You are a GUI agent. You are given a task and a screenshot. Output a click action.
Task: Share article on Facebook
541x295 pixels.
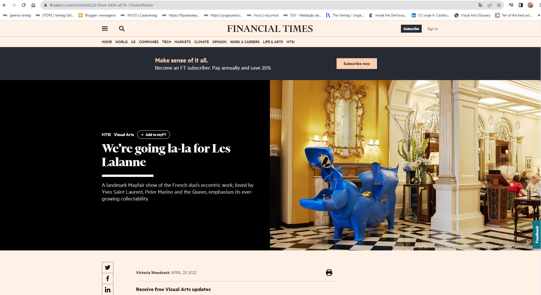[x=108, y=279]
